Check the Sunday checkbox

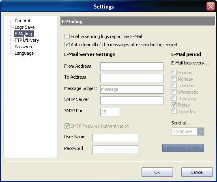tap(174, 72)
